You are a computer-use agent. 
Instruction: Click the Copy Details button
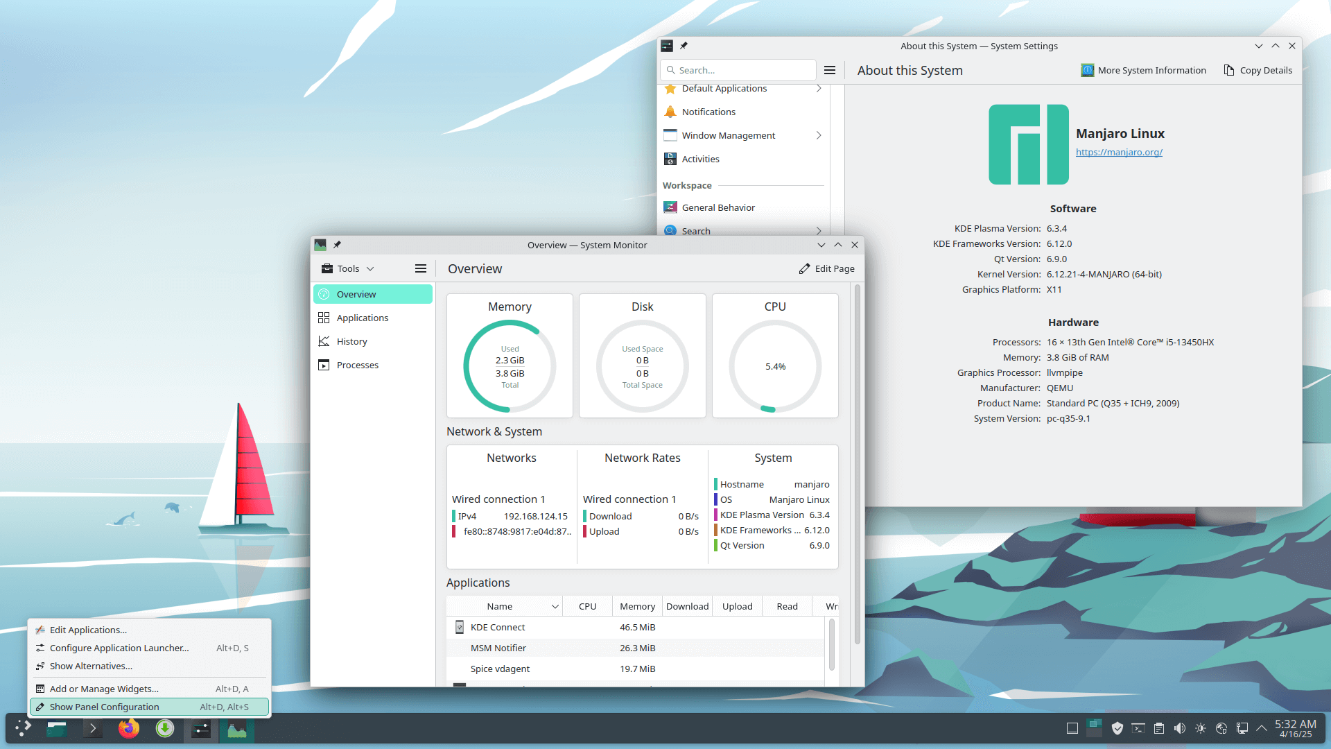pyautogui.click(x=1258, y=70)
